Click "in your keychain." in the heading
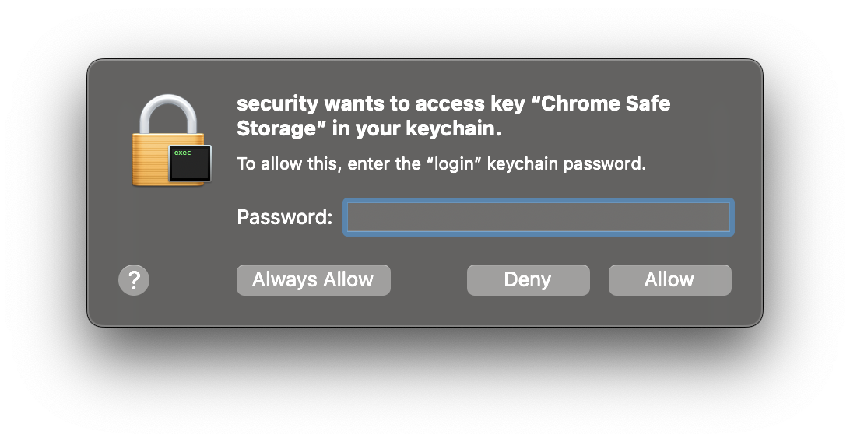This screenshot has width=850, height=442. pyautogui.click(x=416, y=129)
